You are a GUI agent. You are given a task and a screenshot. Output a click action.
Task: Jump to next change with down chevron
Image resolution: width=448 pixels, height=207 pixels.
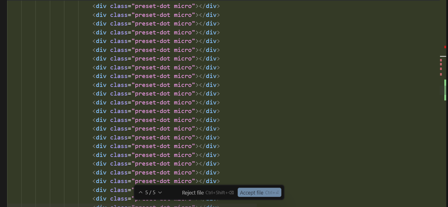coord(160,193)
